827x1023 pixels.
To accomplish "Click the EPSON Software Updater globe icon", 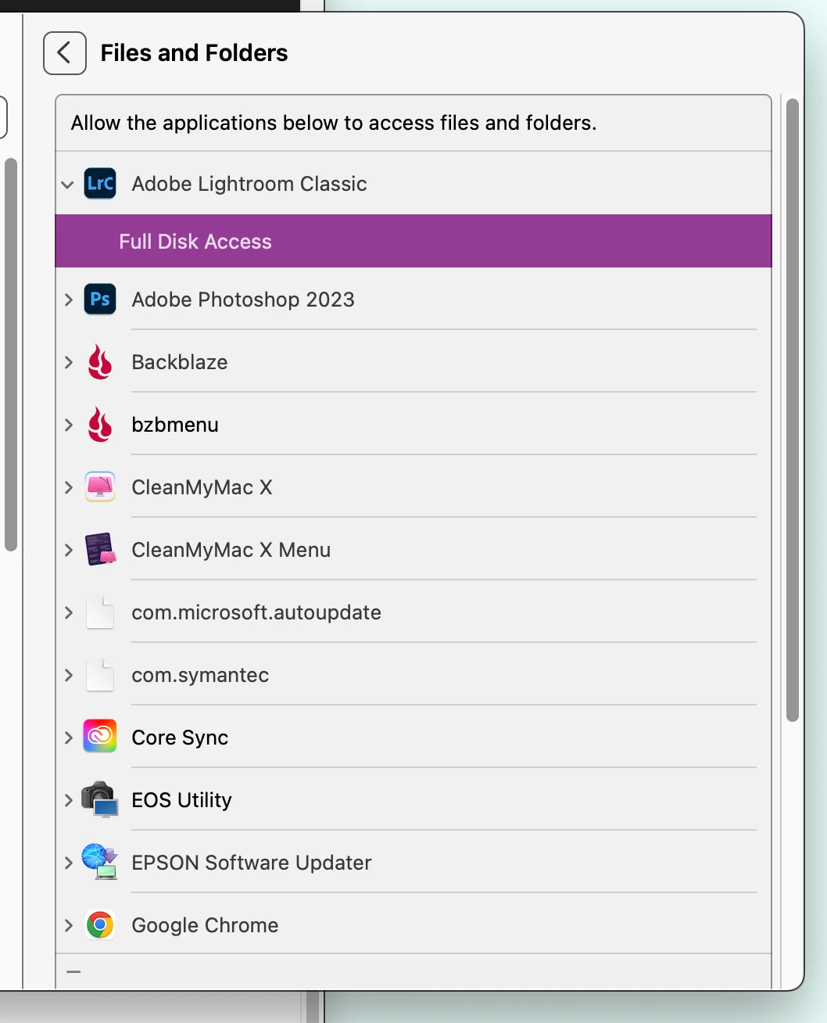I will (100, 862).
